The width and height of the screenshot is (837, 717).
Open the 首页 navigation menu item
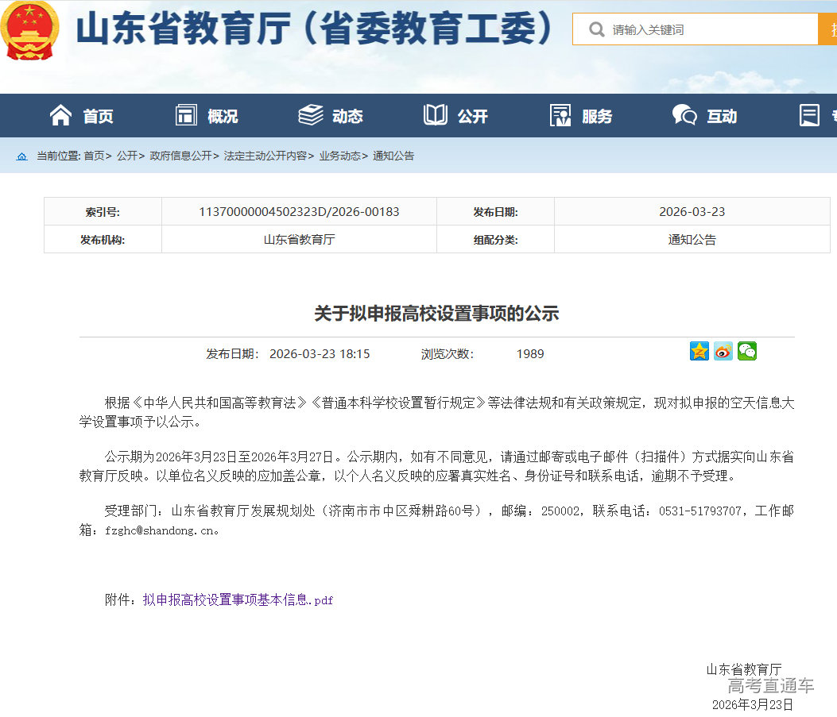98,117
